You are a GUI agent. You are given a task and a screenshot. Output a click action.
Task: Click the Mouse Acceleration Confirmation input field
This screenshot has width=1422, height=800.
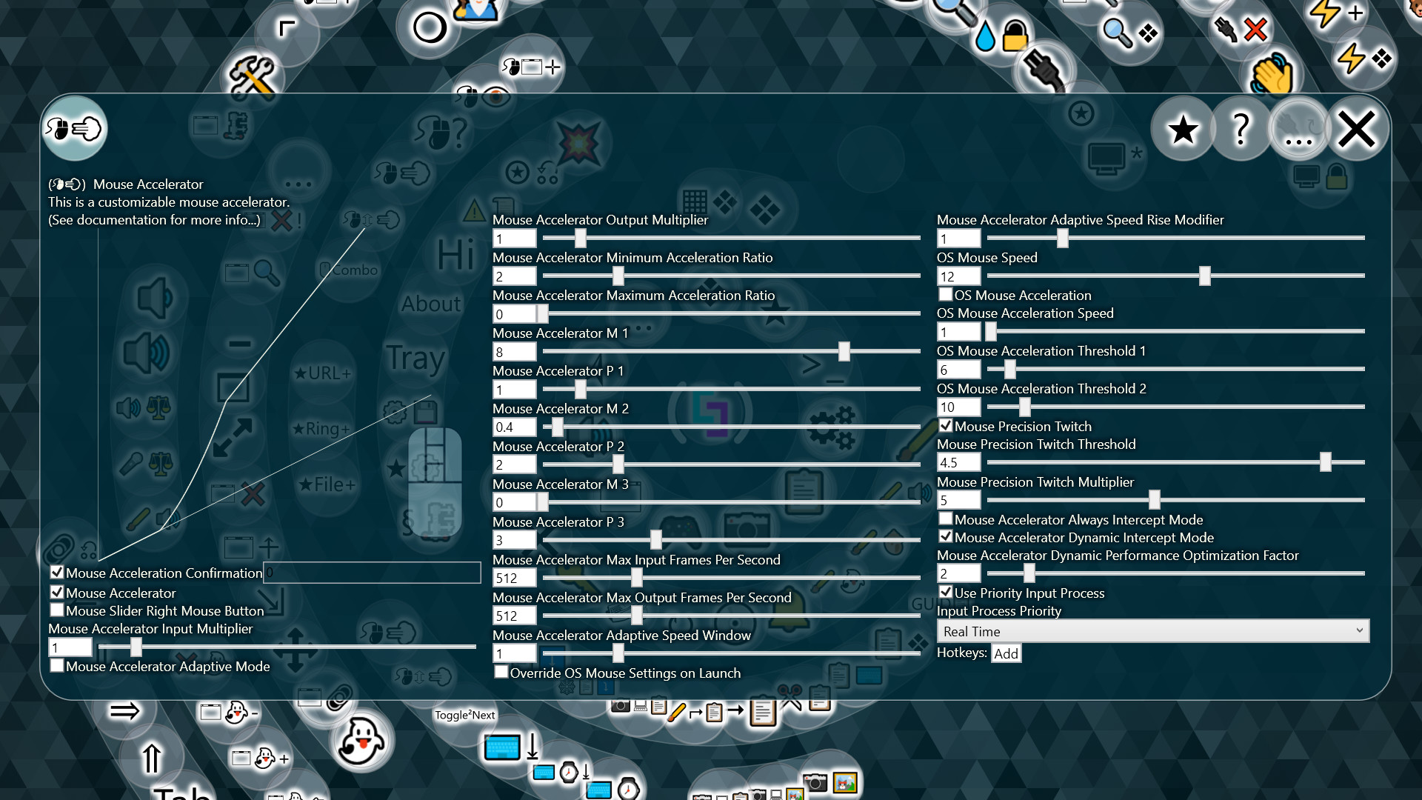tap(372, 572)
